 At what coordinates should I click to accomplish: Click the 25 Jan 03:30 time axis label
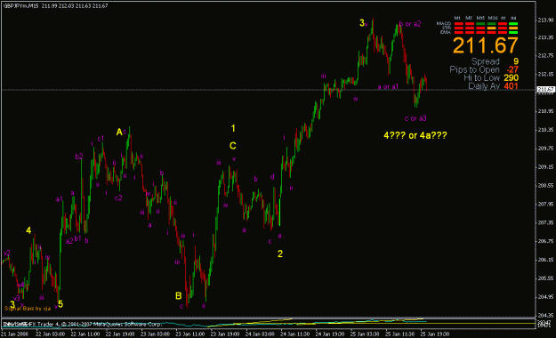365,334
